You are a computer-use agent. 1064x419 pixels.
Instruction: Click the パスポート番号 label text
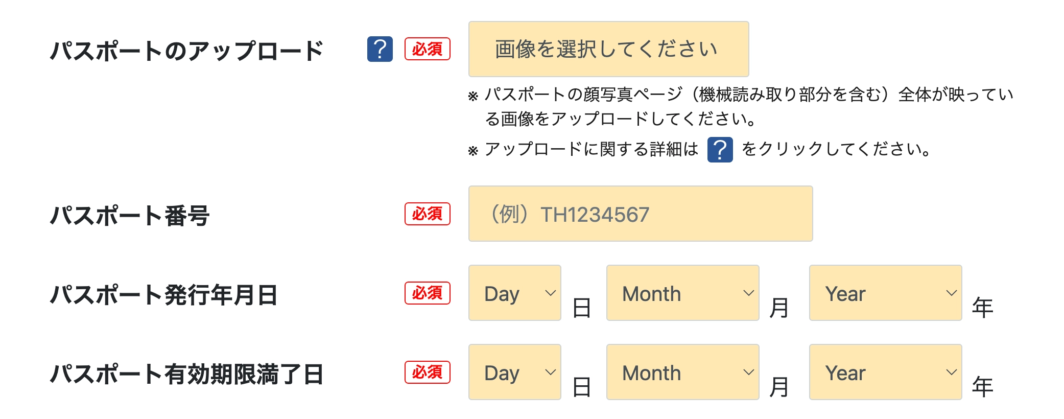(130, 216)
